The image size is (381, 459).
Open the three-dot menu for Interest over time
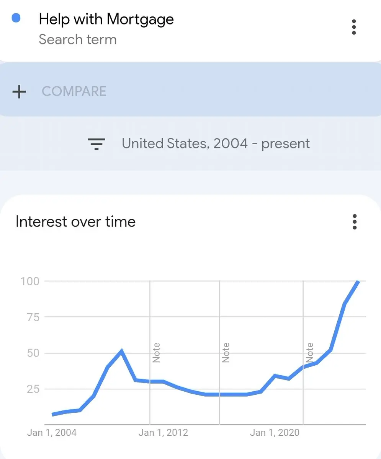coord(355,222)
